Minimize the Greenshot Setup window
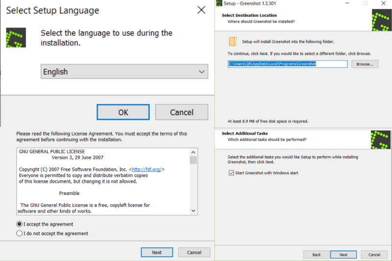The height and width of the screenshot is (261, 392). (x=347, y=3)
